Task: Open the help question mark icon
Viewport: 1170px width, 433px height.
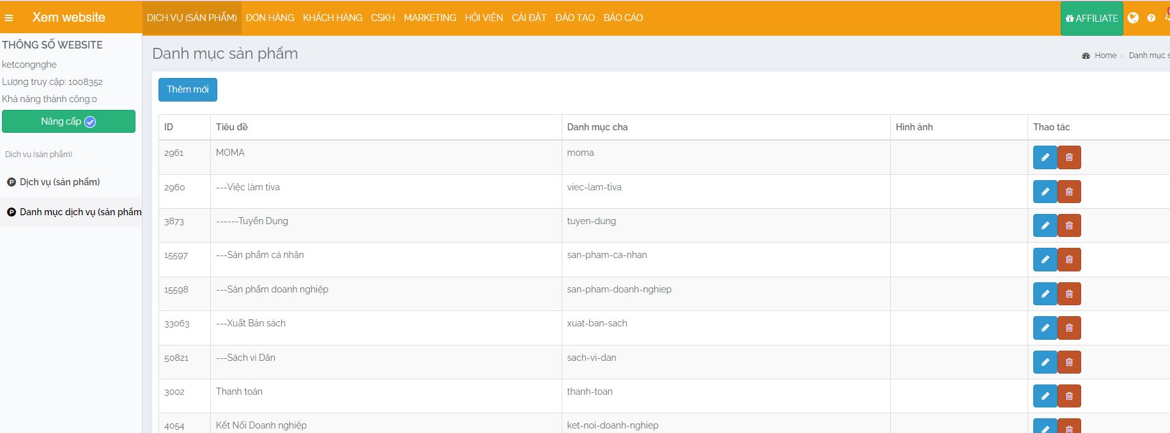Action: point(1151,18)
